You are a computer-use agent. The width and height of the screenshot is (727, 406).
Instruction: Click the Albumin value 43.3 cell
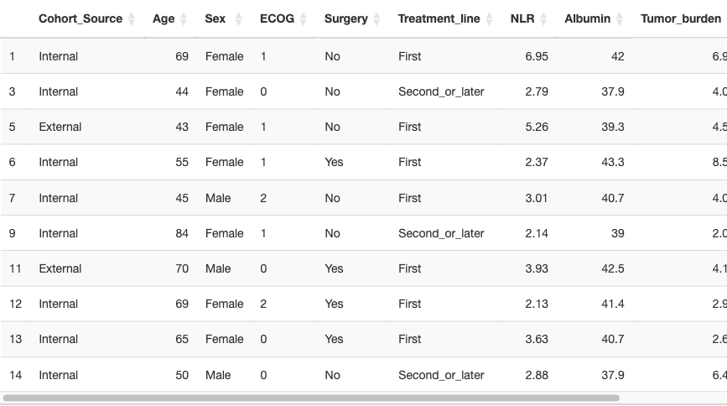pyautogui.click(x=612, y=162)
